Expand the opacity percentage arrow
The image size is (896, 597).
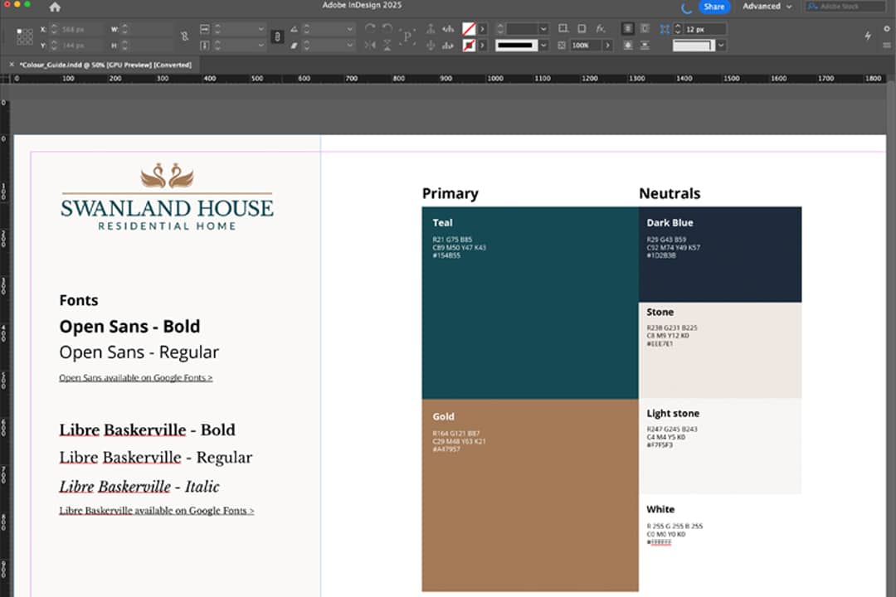607,45
